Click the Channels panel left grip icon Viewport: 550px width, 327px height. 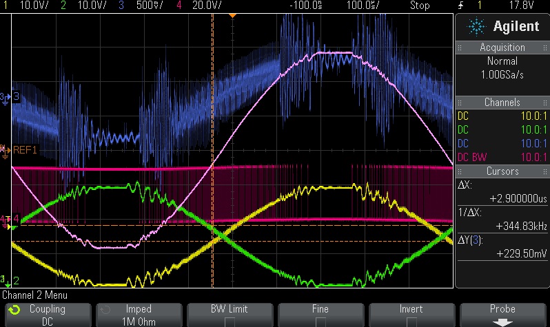[460, 103]
